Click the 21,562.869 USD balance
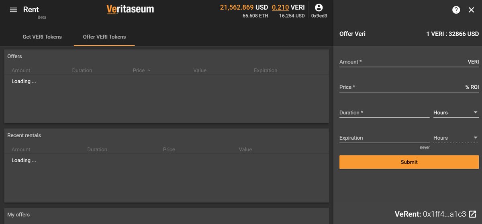482x224 pixels. pos(244,7)
